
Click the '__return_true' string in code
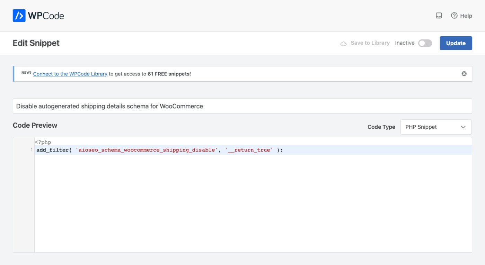click(x=249, y=150)
